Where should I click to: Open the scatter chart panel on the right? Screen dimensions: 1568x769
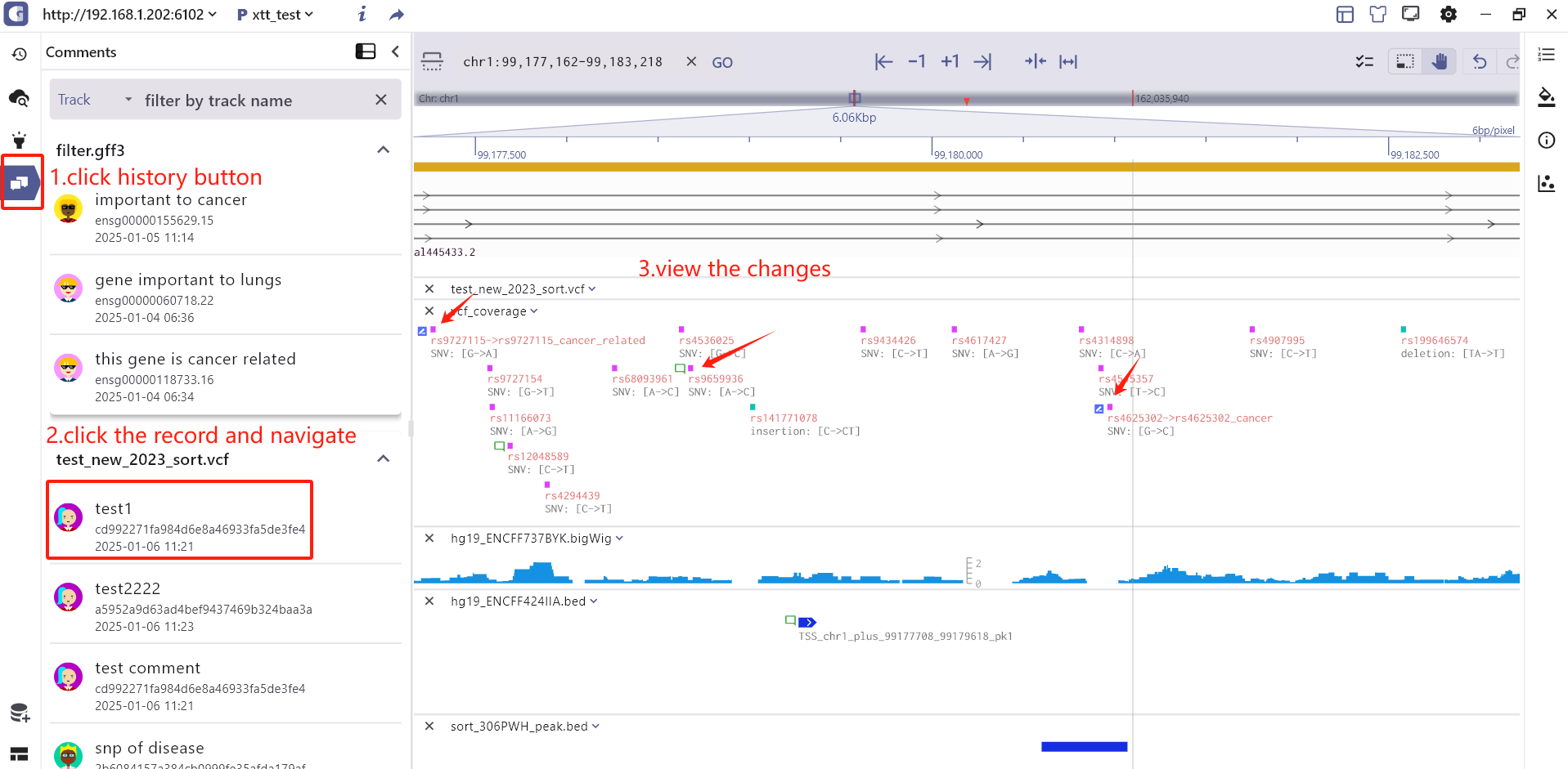1546,183
